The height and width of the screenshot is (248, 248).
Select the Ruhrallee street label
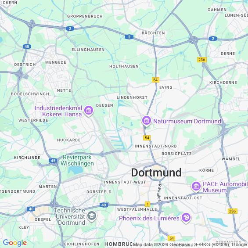(x=159, y=193)
